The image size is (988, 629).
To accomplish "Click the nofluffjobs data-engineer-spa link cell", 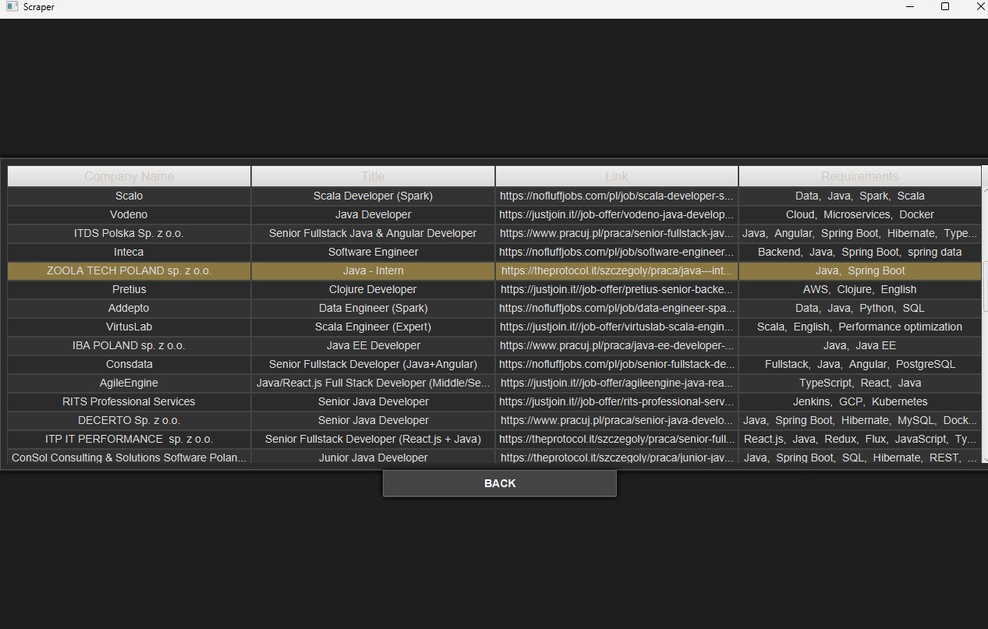I will pos(617,308).
